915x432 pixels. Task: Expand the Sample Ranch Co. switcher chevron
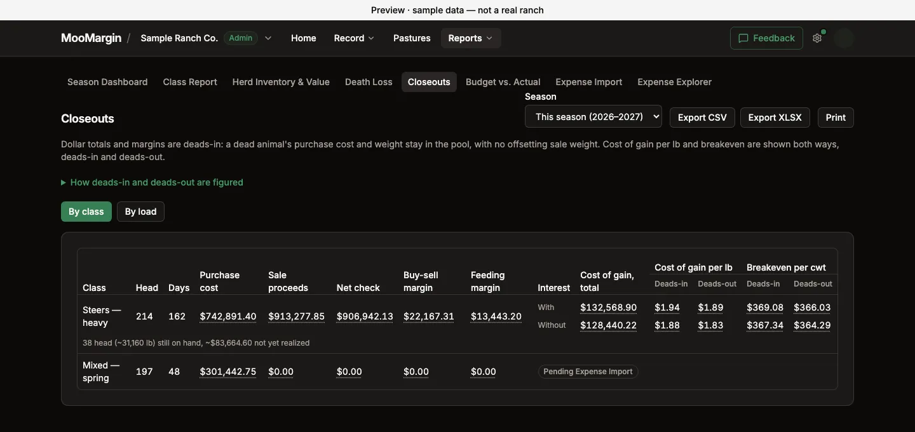coord(268,38)
